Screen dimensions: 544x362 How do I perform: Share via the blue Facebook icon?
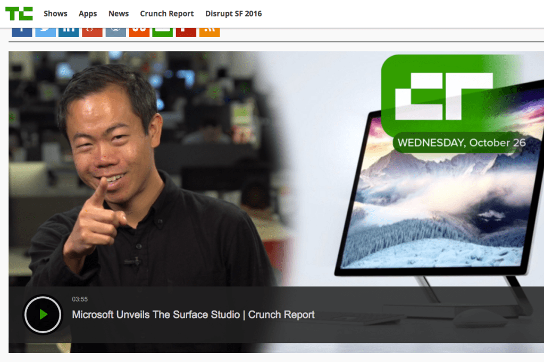22,32
